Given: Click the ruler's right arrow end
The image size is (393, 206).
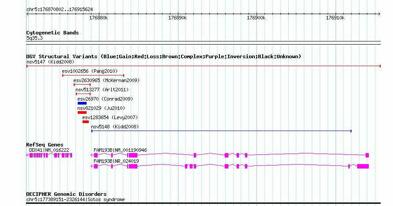Looking at the screenshot, I should pos(379,14).
